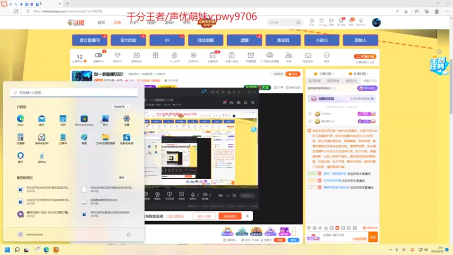Open the flame 火力全开 icon

point(174,57)
